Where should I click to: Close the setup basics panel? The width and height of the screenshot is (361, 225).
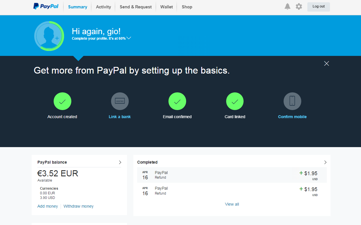tap(326, 63)
